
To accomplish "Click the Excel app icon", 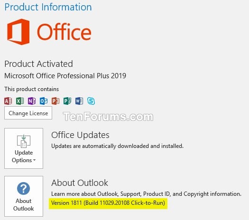I will click(x=20, y=101).
